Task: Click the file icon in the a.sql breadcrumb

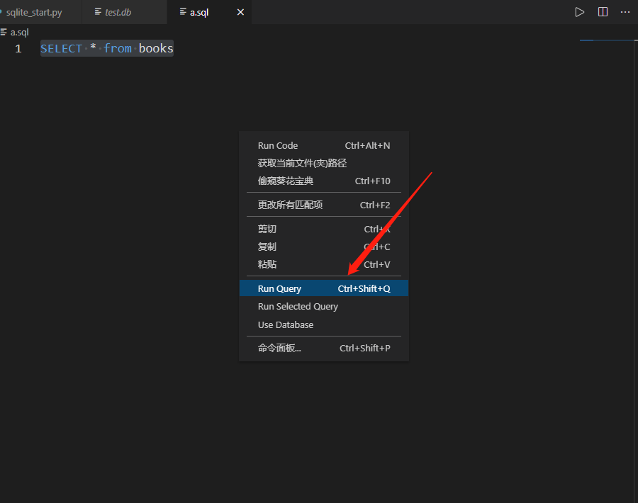Action: (x=6, y=31)
